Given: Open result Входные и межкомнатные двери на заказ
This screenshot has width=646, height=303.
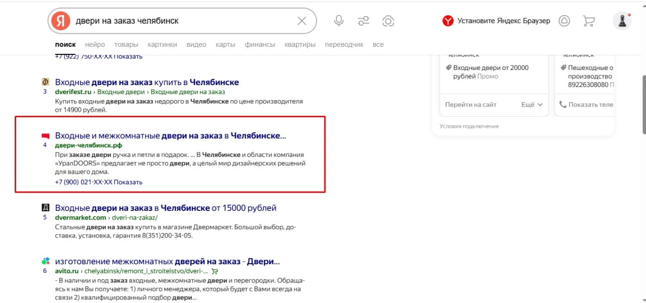Looking at the screenshot, I should (x=171, y=136).
